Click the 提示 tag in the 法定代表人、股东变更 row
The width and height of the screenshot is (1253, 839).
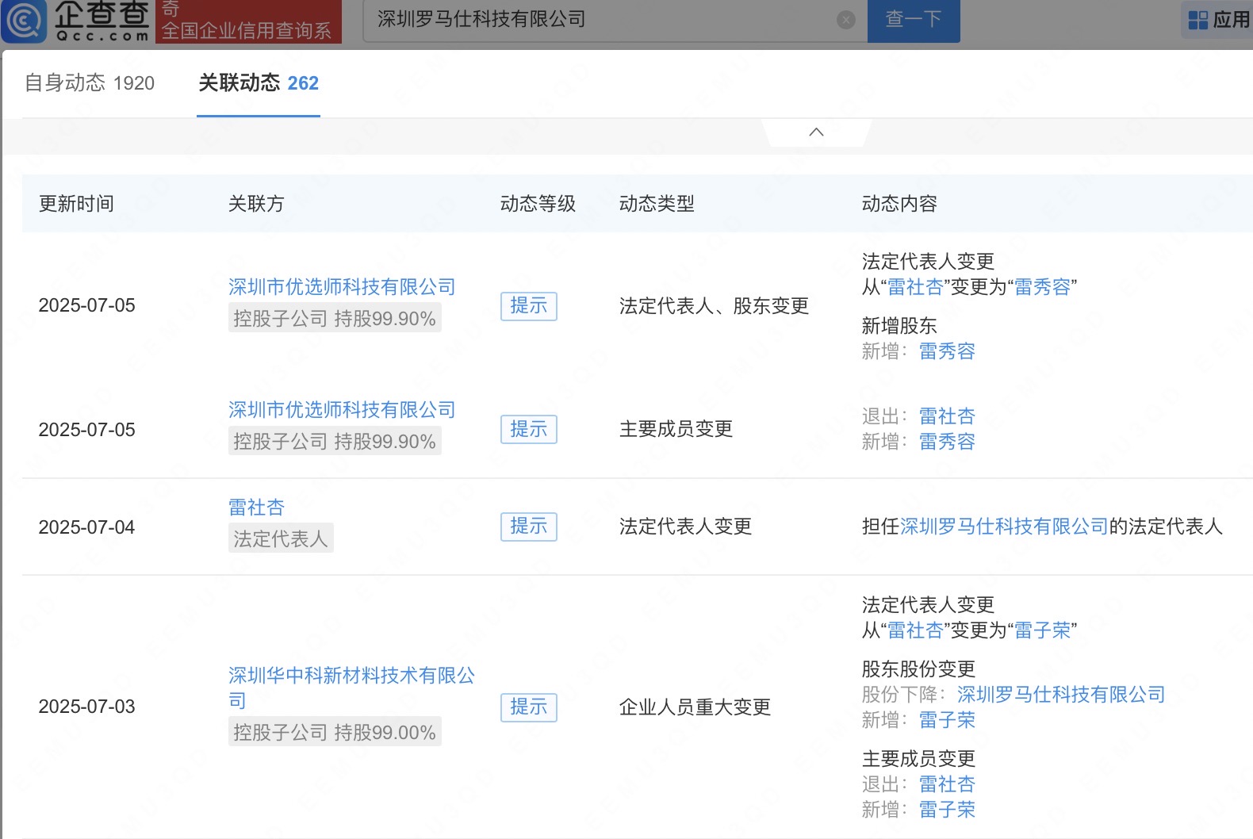[529, 305]
